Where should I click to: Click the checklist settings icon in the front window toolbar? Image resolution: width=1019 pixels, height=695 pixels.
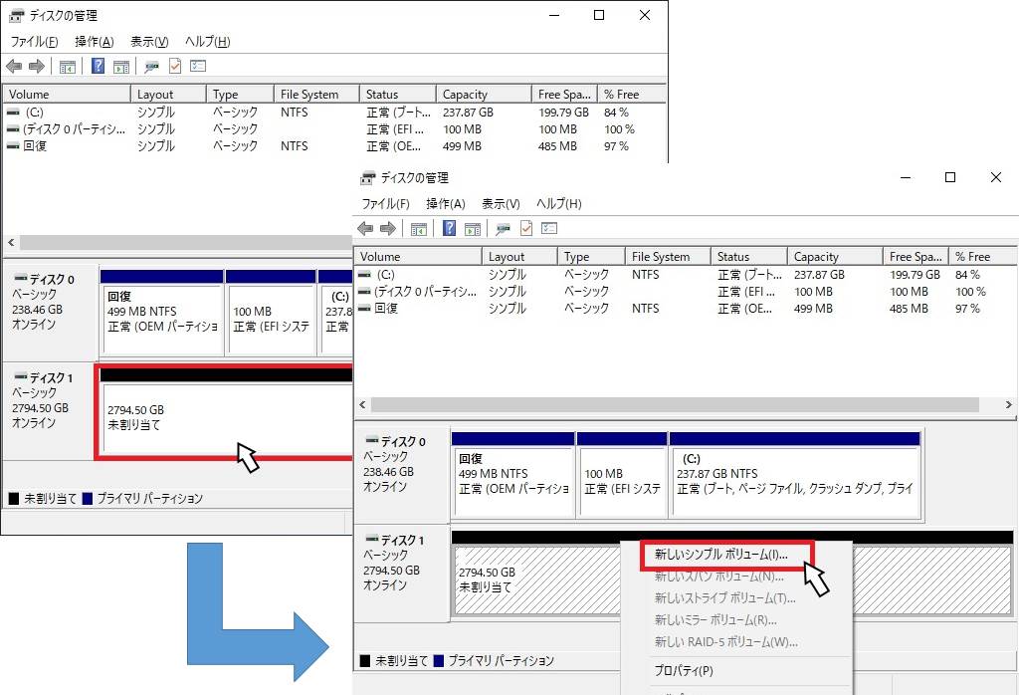[549, 228]
